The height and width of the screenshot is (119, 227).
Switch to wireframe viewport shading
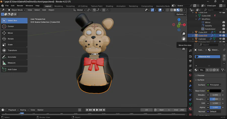pos(172,10)
